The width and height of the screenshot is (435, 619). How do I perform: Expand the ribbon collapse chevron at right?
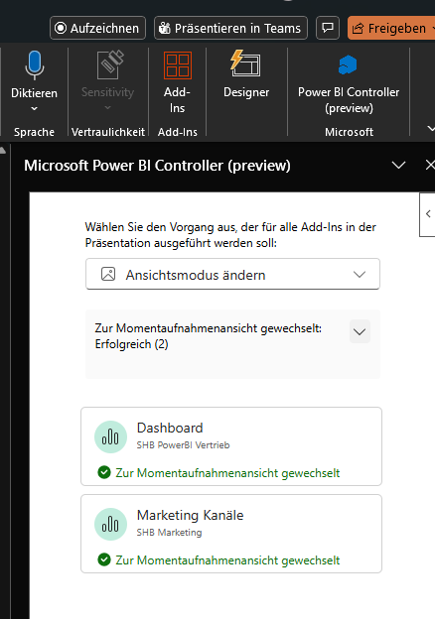tap(431, 128)
